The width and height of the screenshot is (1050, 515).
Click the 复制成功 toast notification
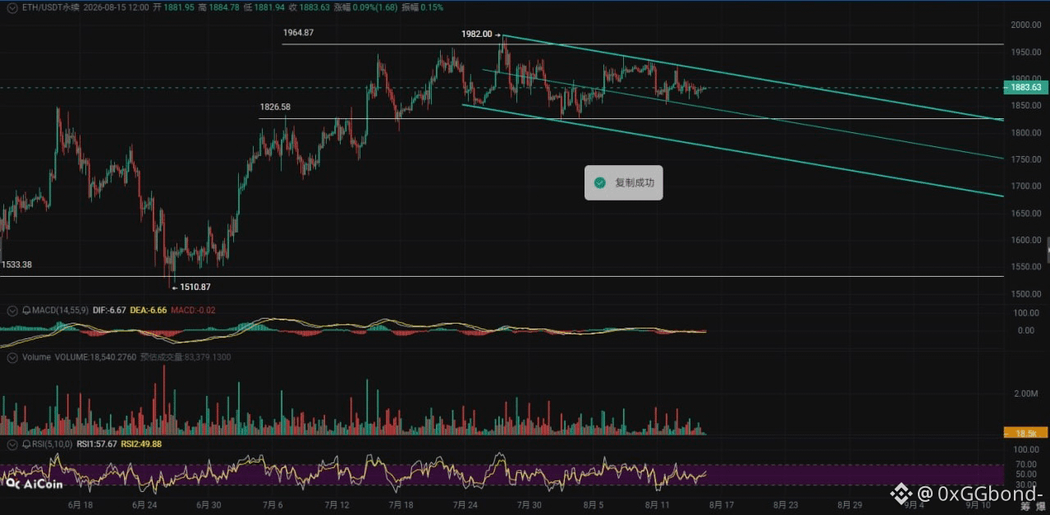(x=623, y=182)
